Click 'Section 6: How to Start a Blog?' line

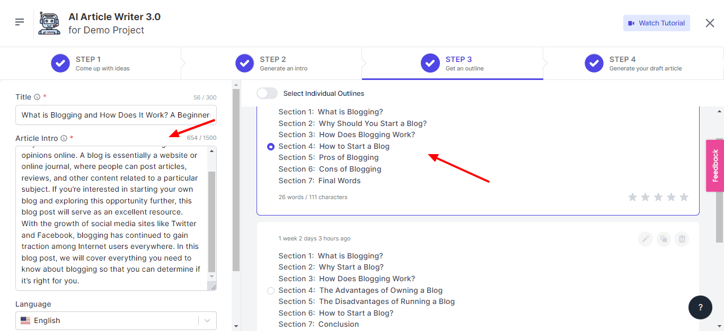pos(336,313)
